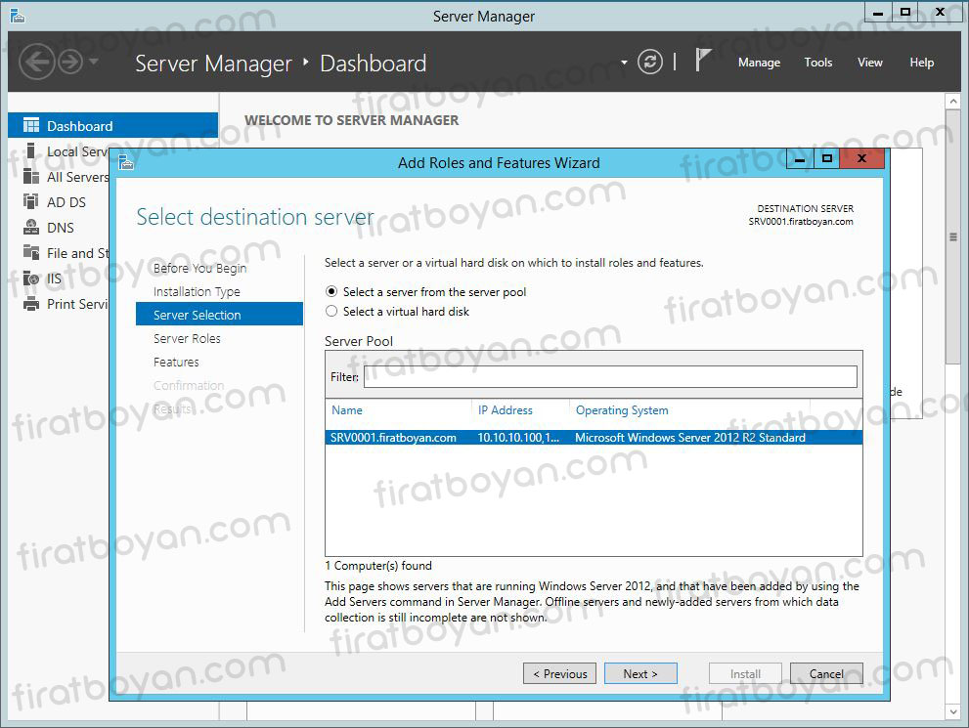Click the AD DS icon in sidebar
Viewport: 969px width, 728px height.
coord(31,201)
